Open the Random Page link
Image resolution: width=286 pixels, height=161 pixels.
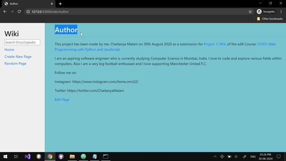(16, 64)
